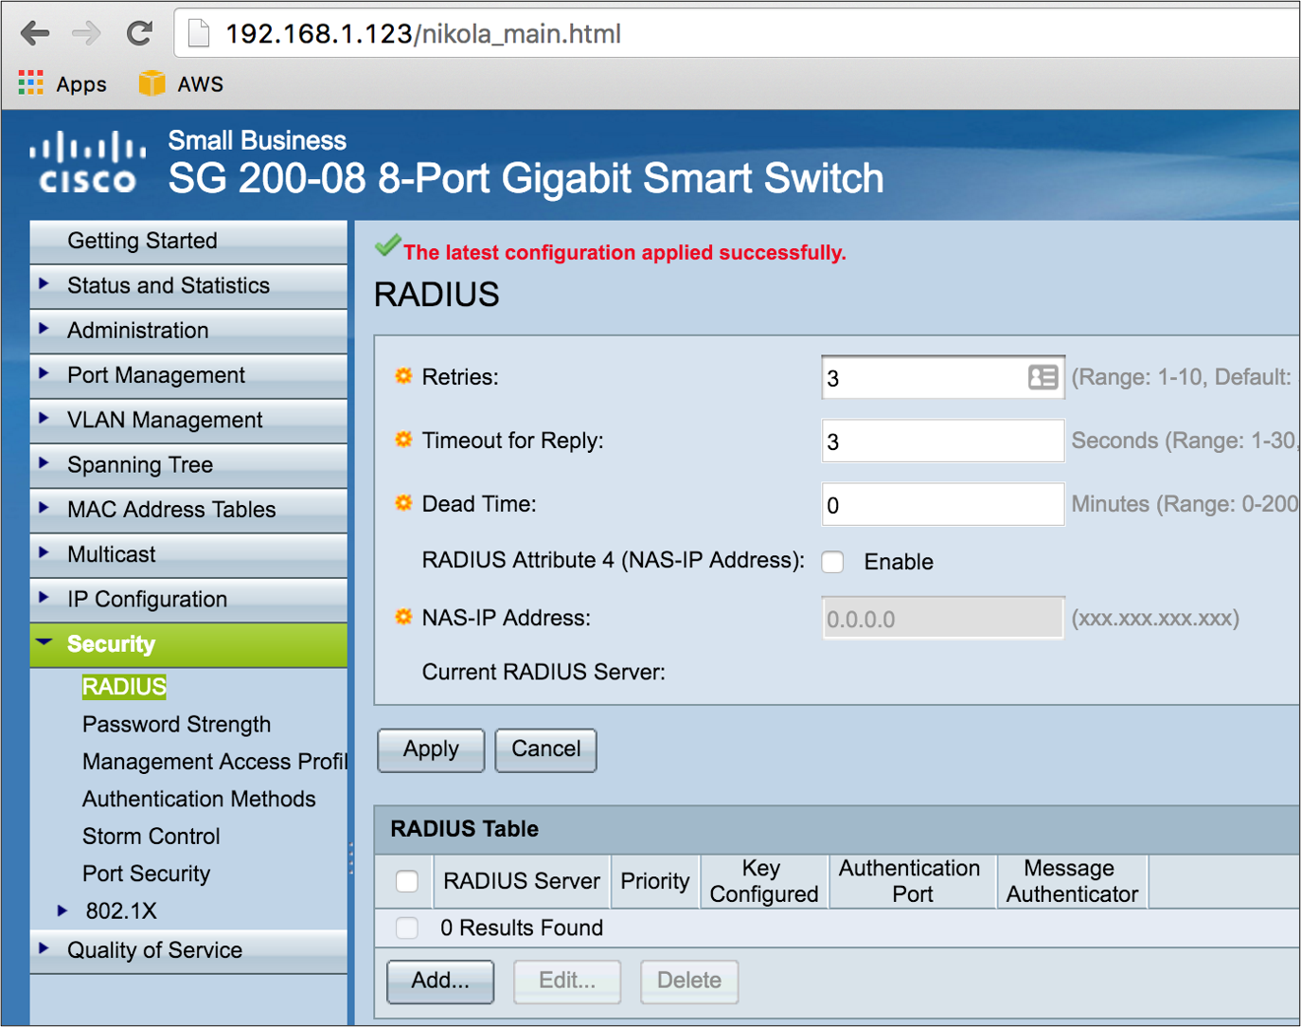Viewport: 1301px width, 1027px height.
Task: Select RADIUS in Security menu
Action: click(x=124, y=686)
